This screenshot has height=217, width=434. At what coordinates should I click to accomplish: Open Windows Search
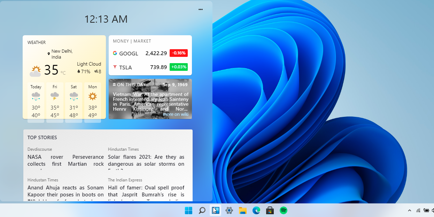pos(202,210)
